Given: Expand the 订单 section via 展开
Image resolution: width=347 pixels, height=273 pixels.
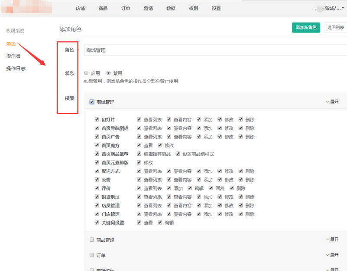Looking at the screenshot, I should (x=332, y=255).
